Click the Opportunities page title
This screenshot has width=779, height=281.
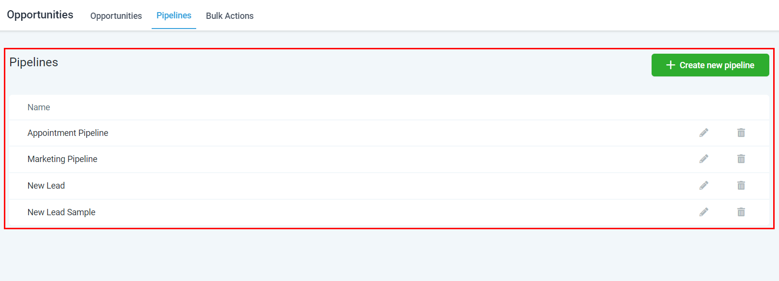click(40, 15)
